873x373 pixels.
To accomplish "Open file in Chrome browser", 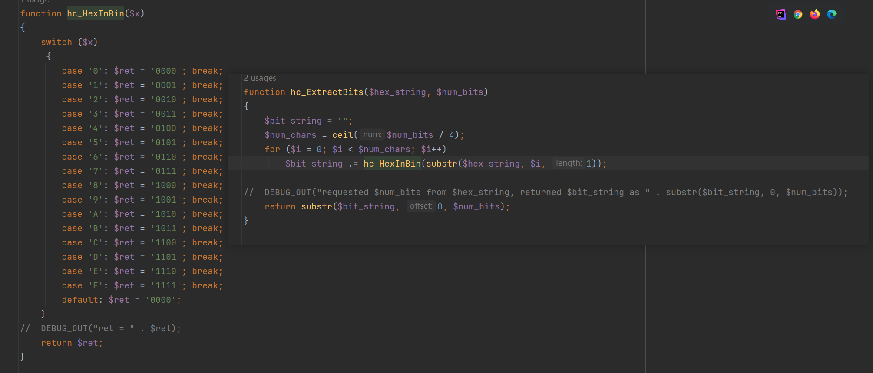I will tap(798, 14).
